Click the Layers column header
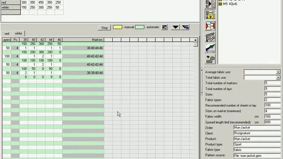Viewport: 283px width, 159px height. [7, 40]
